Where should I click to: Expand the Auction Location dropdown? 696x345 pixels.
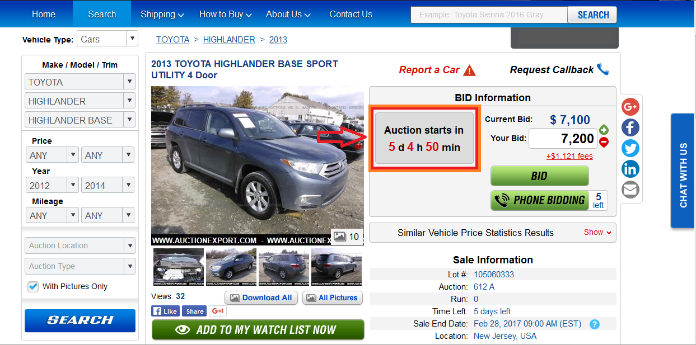click(x=80, y=245)
